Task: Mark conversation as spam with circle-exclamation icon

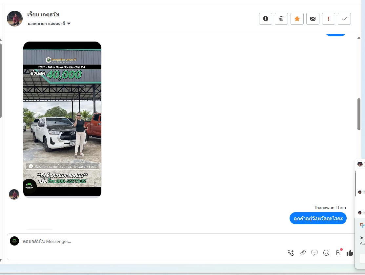Action: 266,19
